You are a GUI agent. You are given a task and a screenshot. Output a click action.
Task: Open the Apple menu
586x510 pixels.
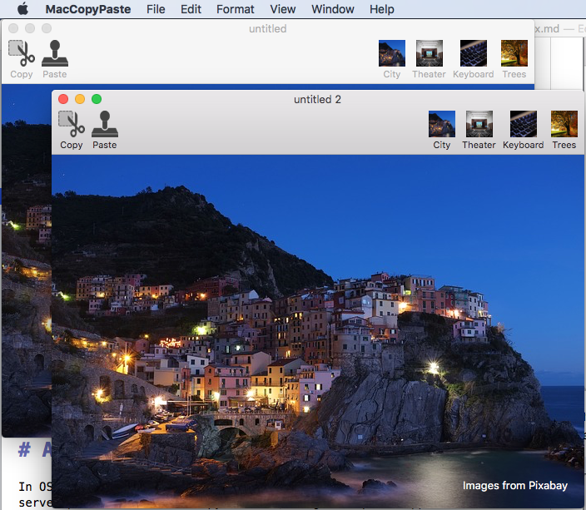pos(22,8)
